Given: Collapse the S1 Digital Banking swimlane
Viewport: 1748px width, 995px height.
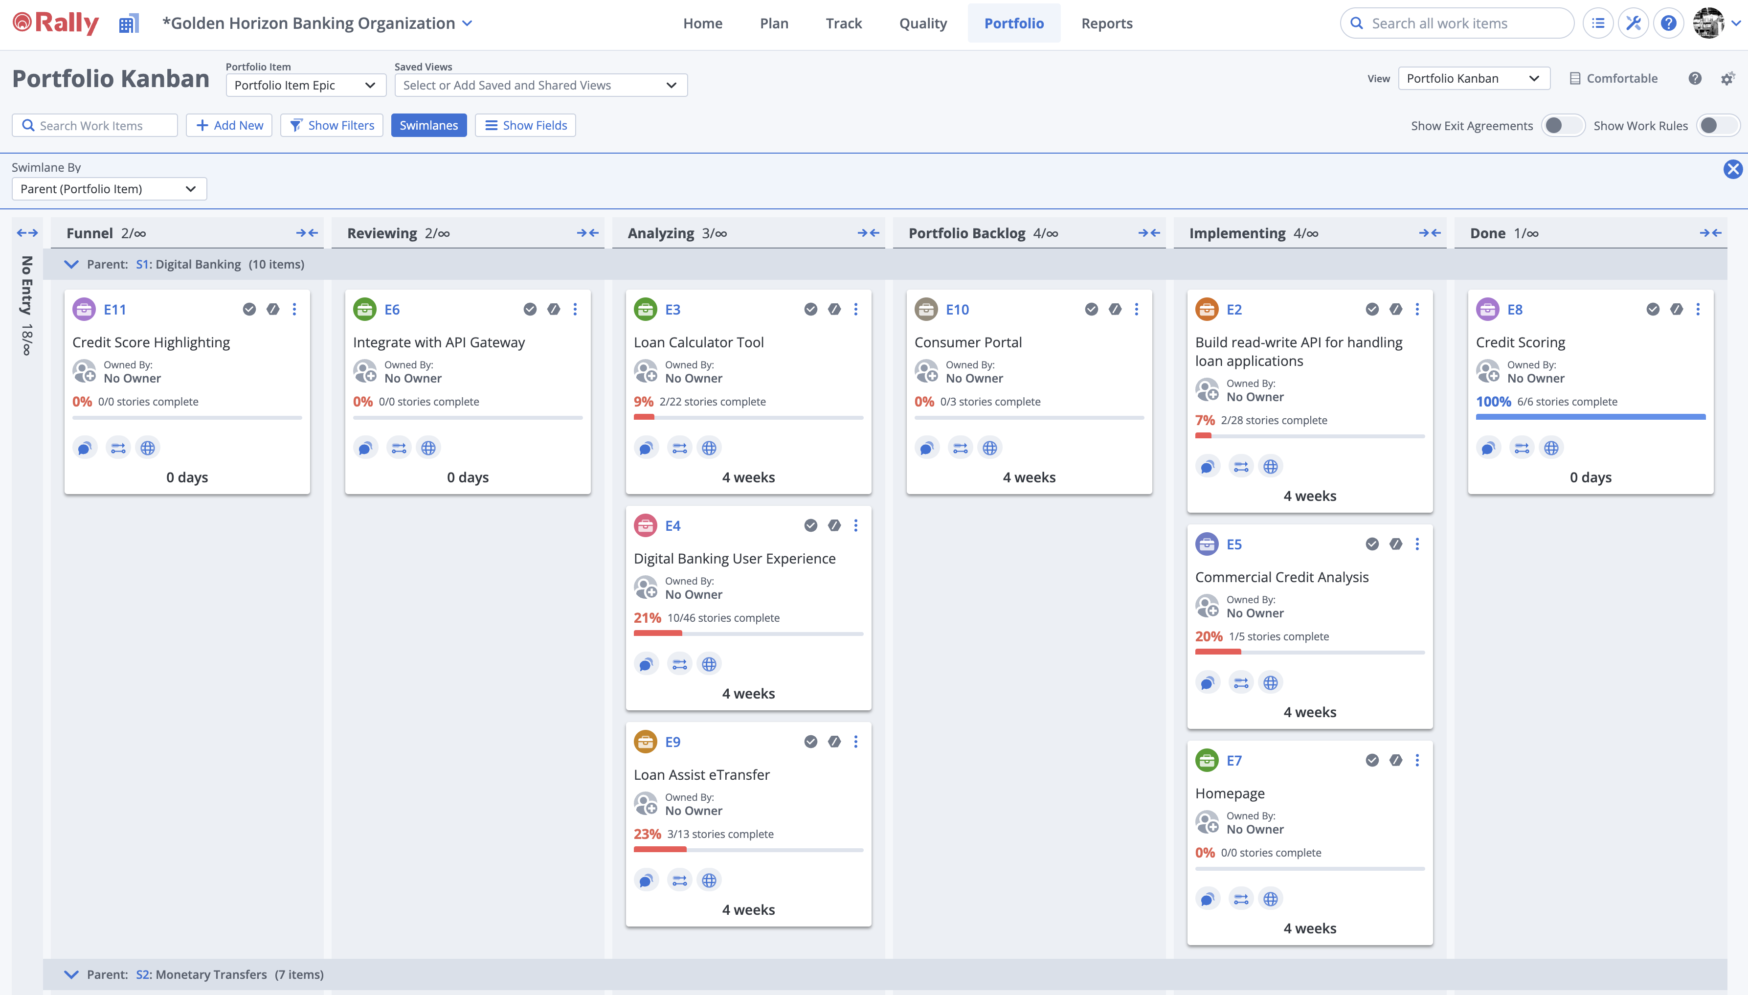Looking at the screenshot, I should 71,265.
